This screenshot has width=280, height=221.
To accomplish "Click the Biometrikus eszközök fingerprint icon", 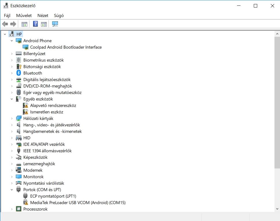I will tap(18, 60).
